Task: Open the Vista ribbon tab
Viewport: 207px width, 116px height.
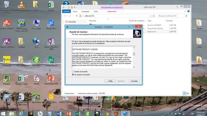Action: coord(96,12)
